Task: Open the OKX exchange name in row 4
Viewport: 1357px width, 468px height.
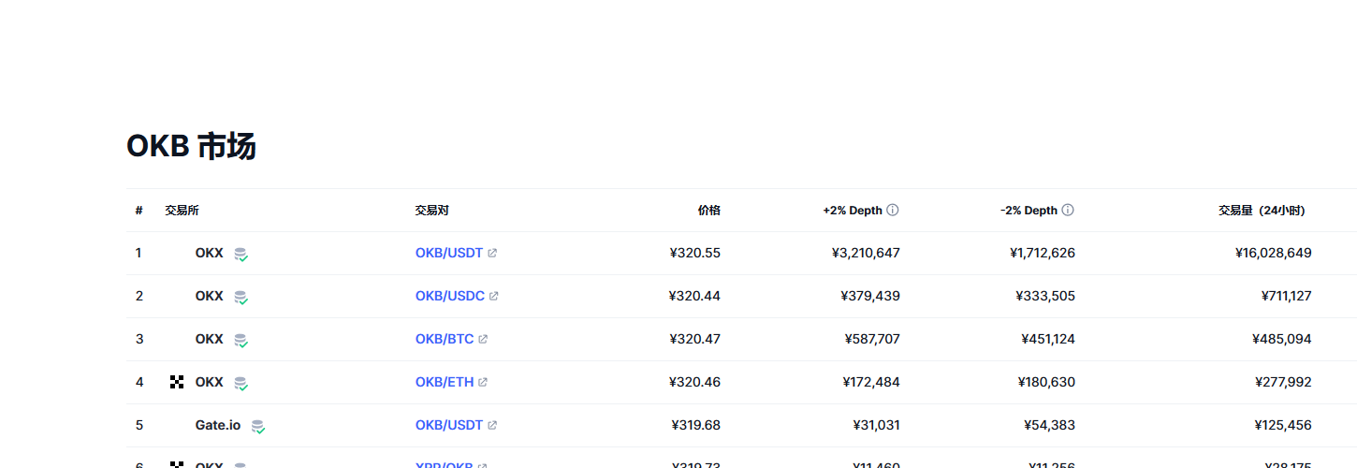Action: click(x=210, y=382)
